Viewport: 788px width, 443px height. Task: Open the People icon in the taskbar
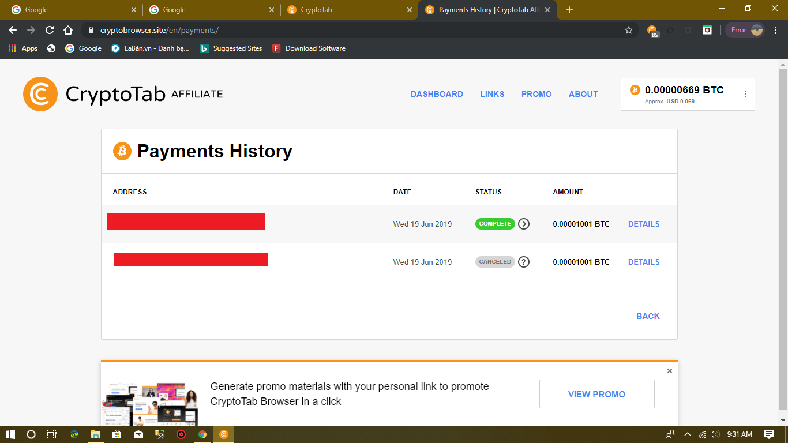click(x=670, y=434)
